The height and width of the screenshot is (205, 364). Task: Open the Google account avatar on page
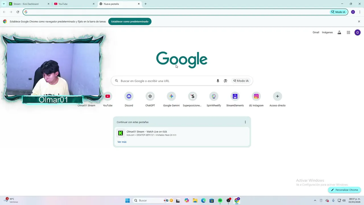click(357, 32)
